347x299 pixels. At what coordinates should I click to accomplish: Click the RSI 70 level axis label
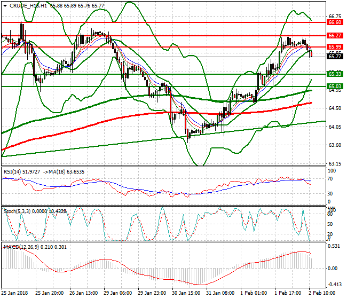330,179
